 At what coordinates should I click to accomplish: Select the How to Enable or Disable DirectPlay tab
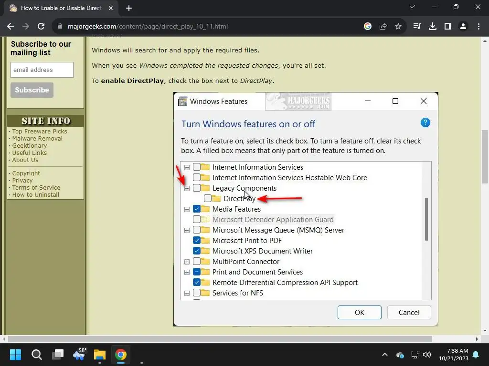[x=61, y=8]
